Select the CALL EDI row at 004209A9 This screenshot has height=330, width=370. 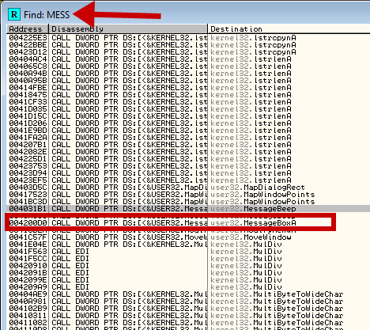click(188, 287)
